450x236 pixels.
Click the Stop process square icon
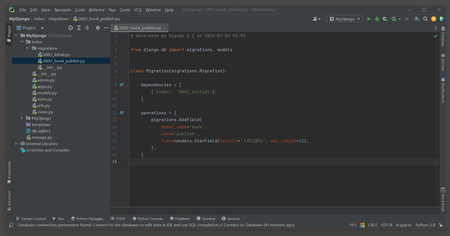(407, 19)
